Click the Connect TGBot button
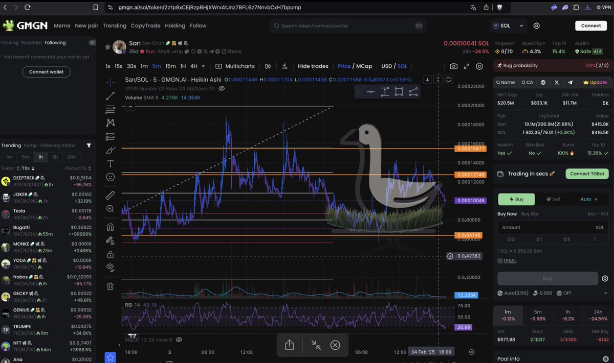Viewport: 614px width, 363px height. [x=587, y=174]
